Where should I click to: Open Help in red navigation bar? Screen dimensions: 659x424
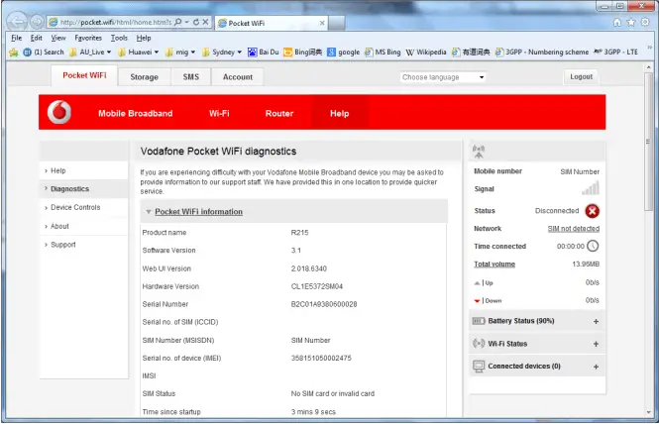[x=339, y=114]
